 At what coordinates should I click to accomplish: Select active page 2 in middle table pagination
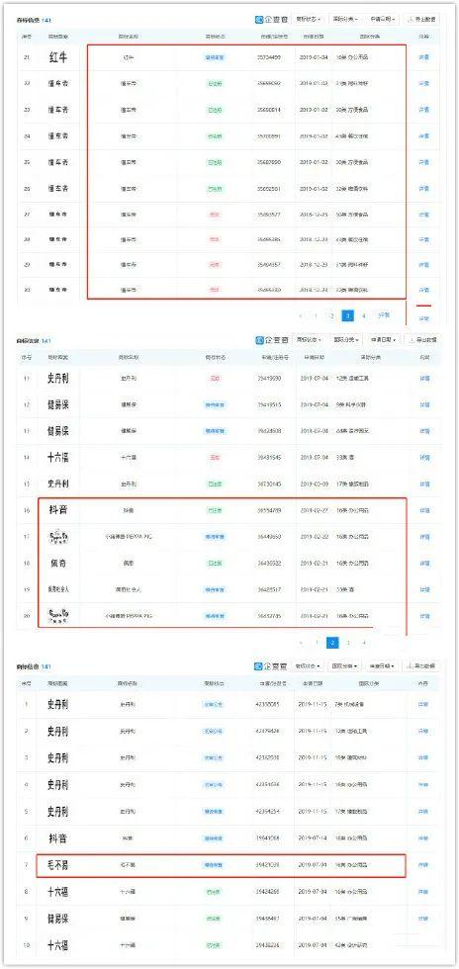(x=332, y=643)
